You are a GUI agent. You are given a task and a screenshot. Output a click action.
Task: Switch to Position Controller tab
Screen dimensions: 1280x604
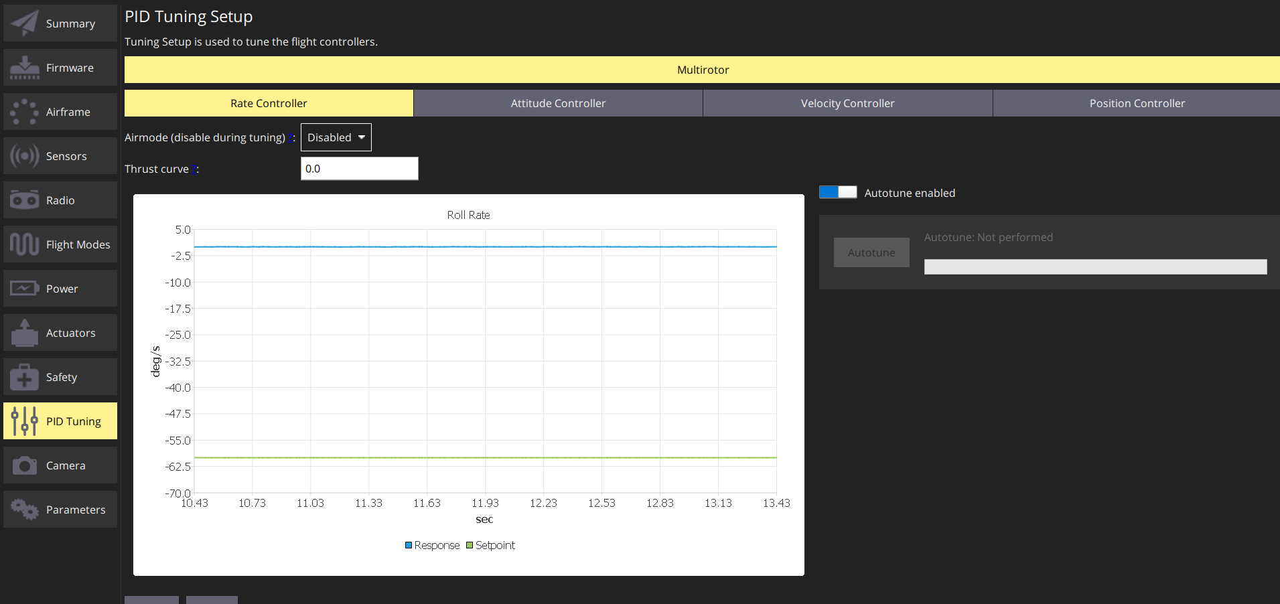click(x=1137, y=103)
